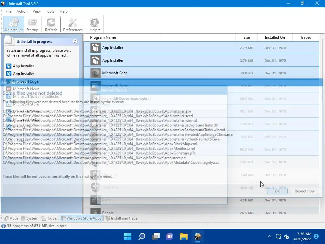This screenshot has height=244, width=325.
Task: Open the Windows Start menu
Action: pos(128,236)
